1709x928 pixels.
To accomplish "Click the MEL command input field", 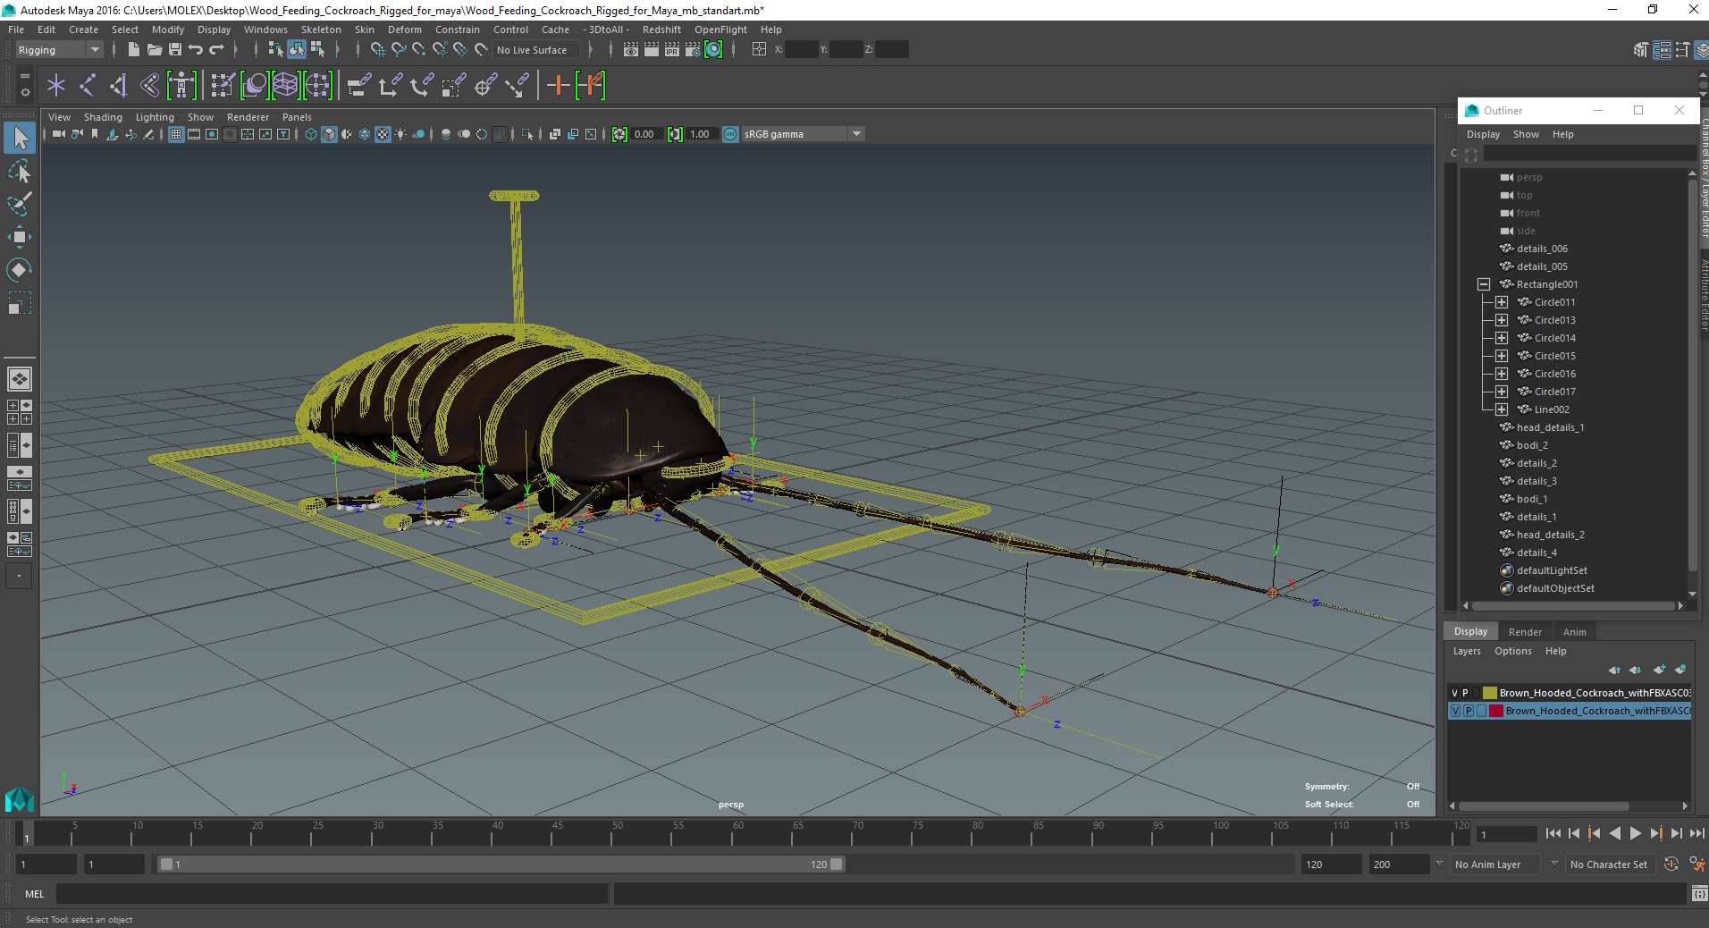I will click(x=332, y=893).
